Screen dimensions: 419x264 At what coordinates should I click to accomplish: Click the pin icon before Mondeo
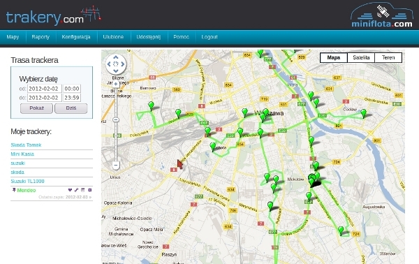point(14,190)
